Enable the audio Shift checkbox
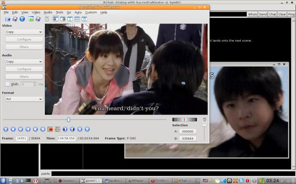 (x=8, y=84)
